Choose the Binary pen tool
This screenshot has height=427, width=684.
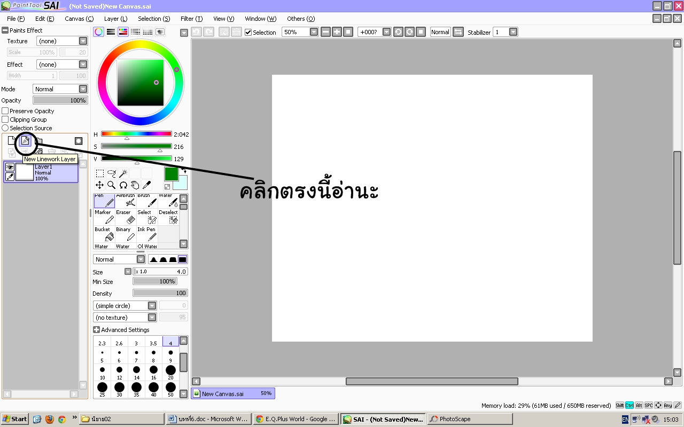(126, 234)
